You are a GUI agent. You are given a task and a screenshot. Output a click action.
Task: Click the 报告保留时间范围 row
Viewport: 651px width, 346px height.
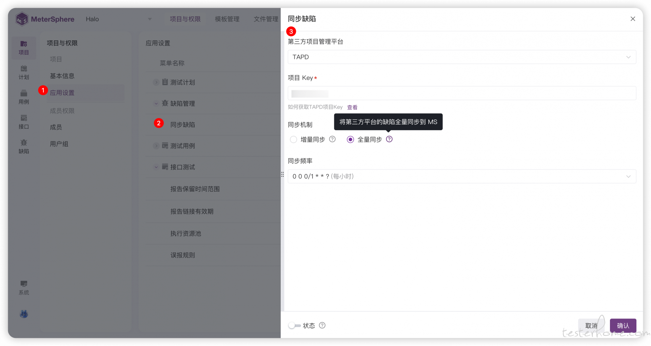pos(213,189)
